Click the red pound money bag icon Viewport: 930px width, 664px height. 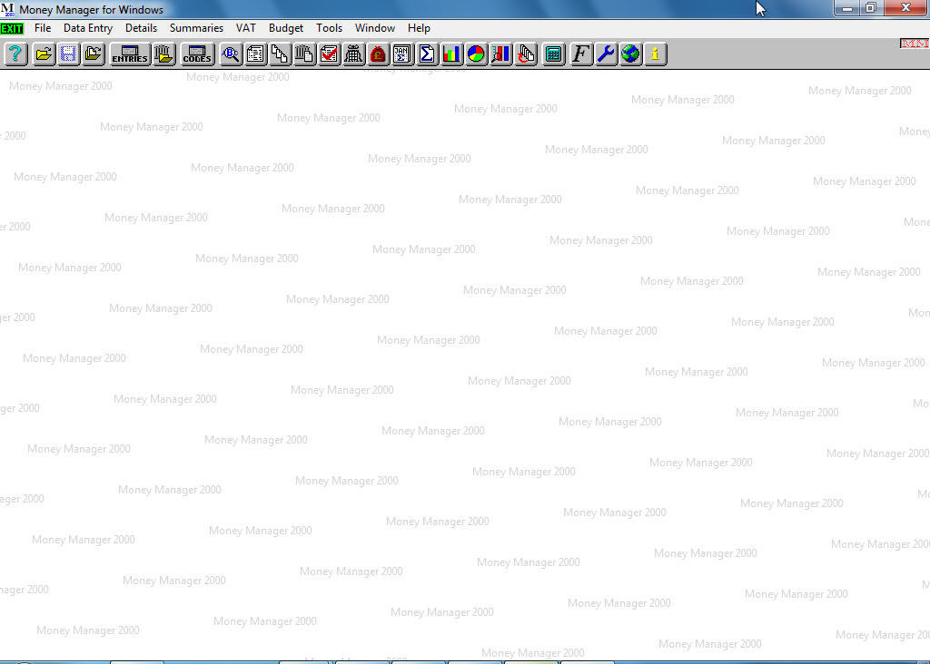click(378, 54)
